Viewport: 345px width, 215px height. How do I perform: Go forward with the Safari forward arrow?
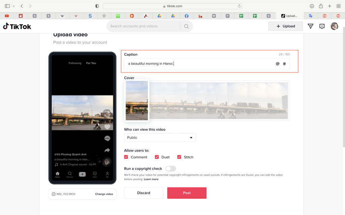(30, 6)
